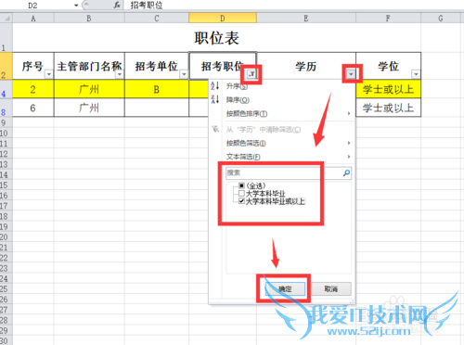Open the 序号 column filter dropdown
Screen dimensions: 464x345
pyautogui.click(x=49, y=74)
